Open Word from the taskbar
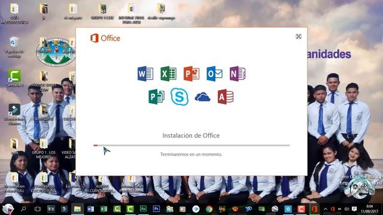Image resolution: width=383 pixels, height=215 pixels. click(x=90, y=209)
